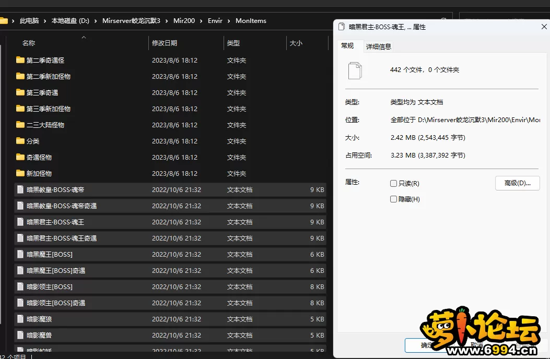The height and width of the screenshot is (359, 550).
Task: Select the file name 暗黑教皇·BOSS·魂帝
Action: click(x=55, y=189)
